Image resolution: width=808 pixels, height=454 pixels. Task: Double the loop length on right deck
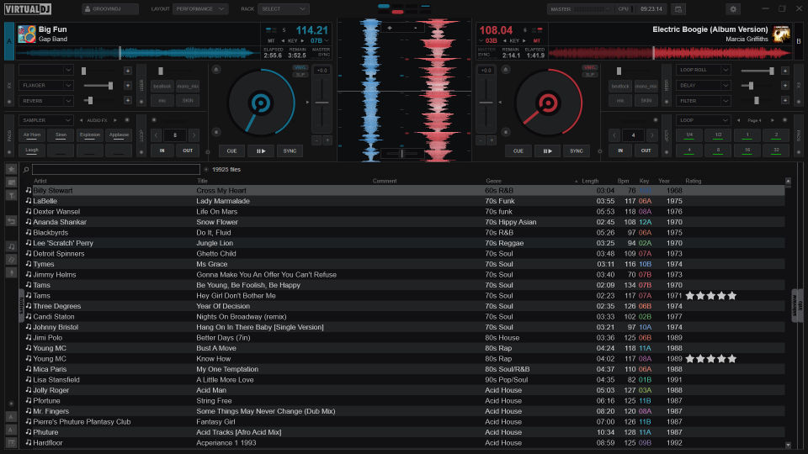click(x=651, y=135)
